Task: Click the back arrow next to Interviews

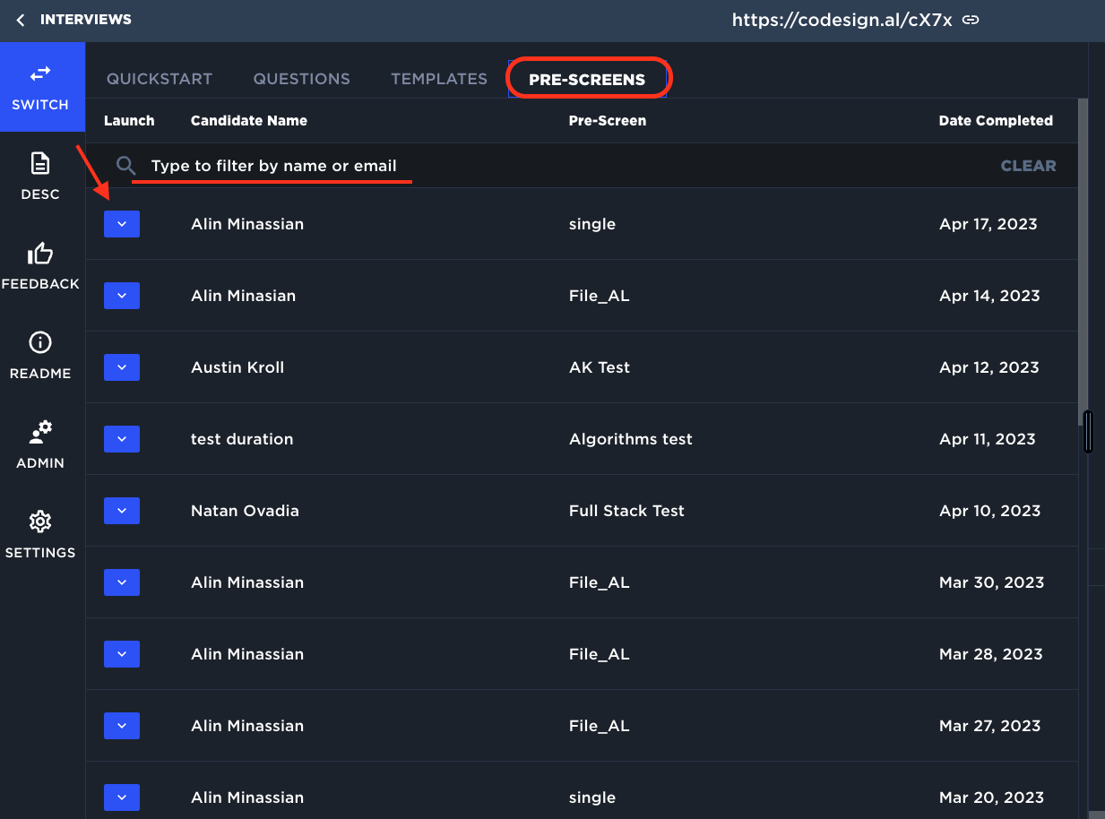Action: point(20,20)
